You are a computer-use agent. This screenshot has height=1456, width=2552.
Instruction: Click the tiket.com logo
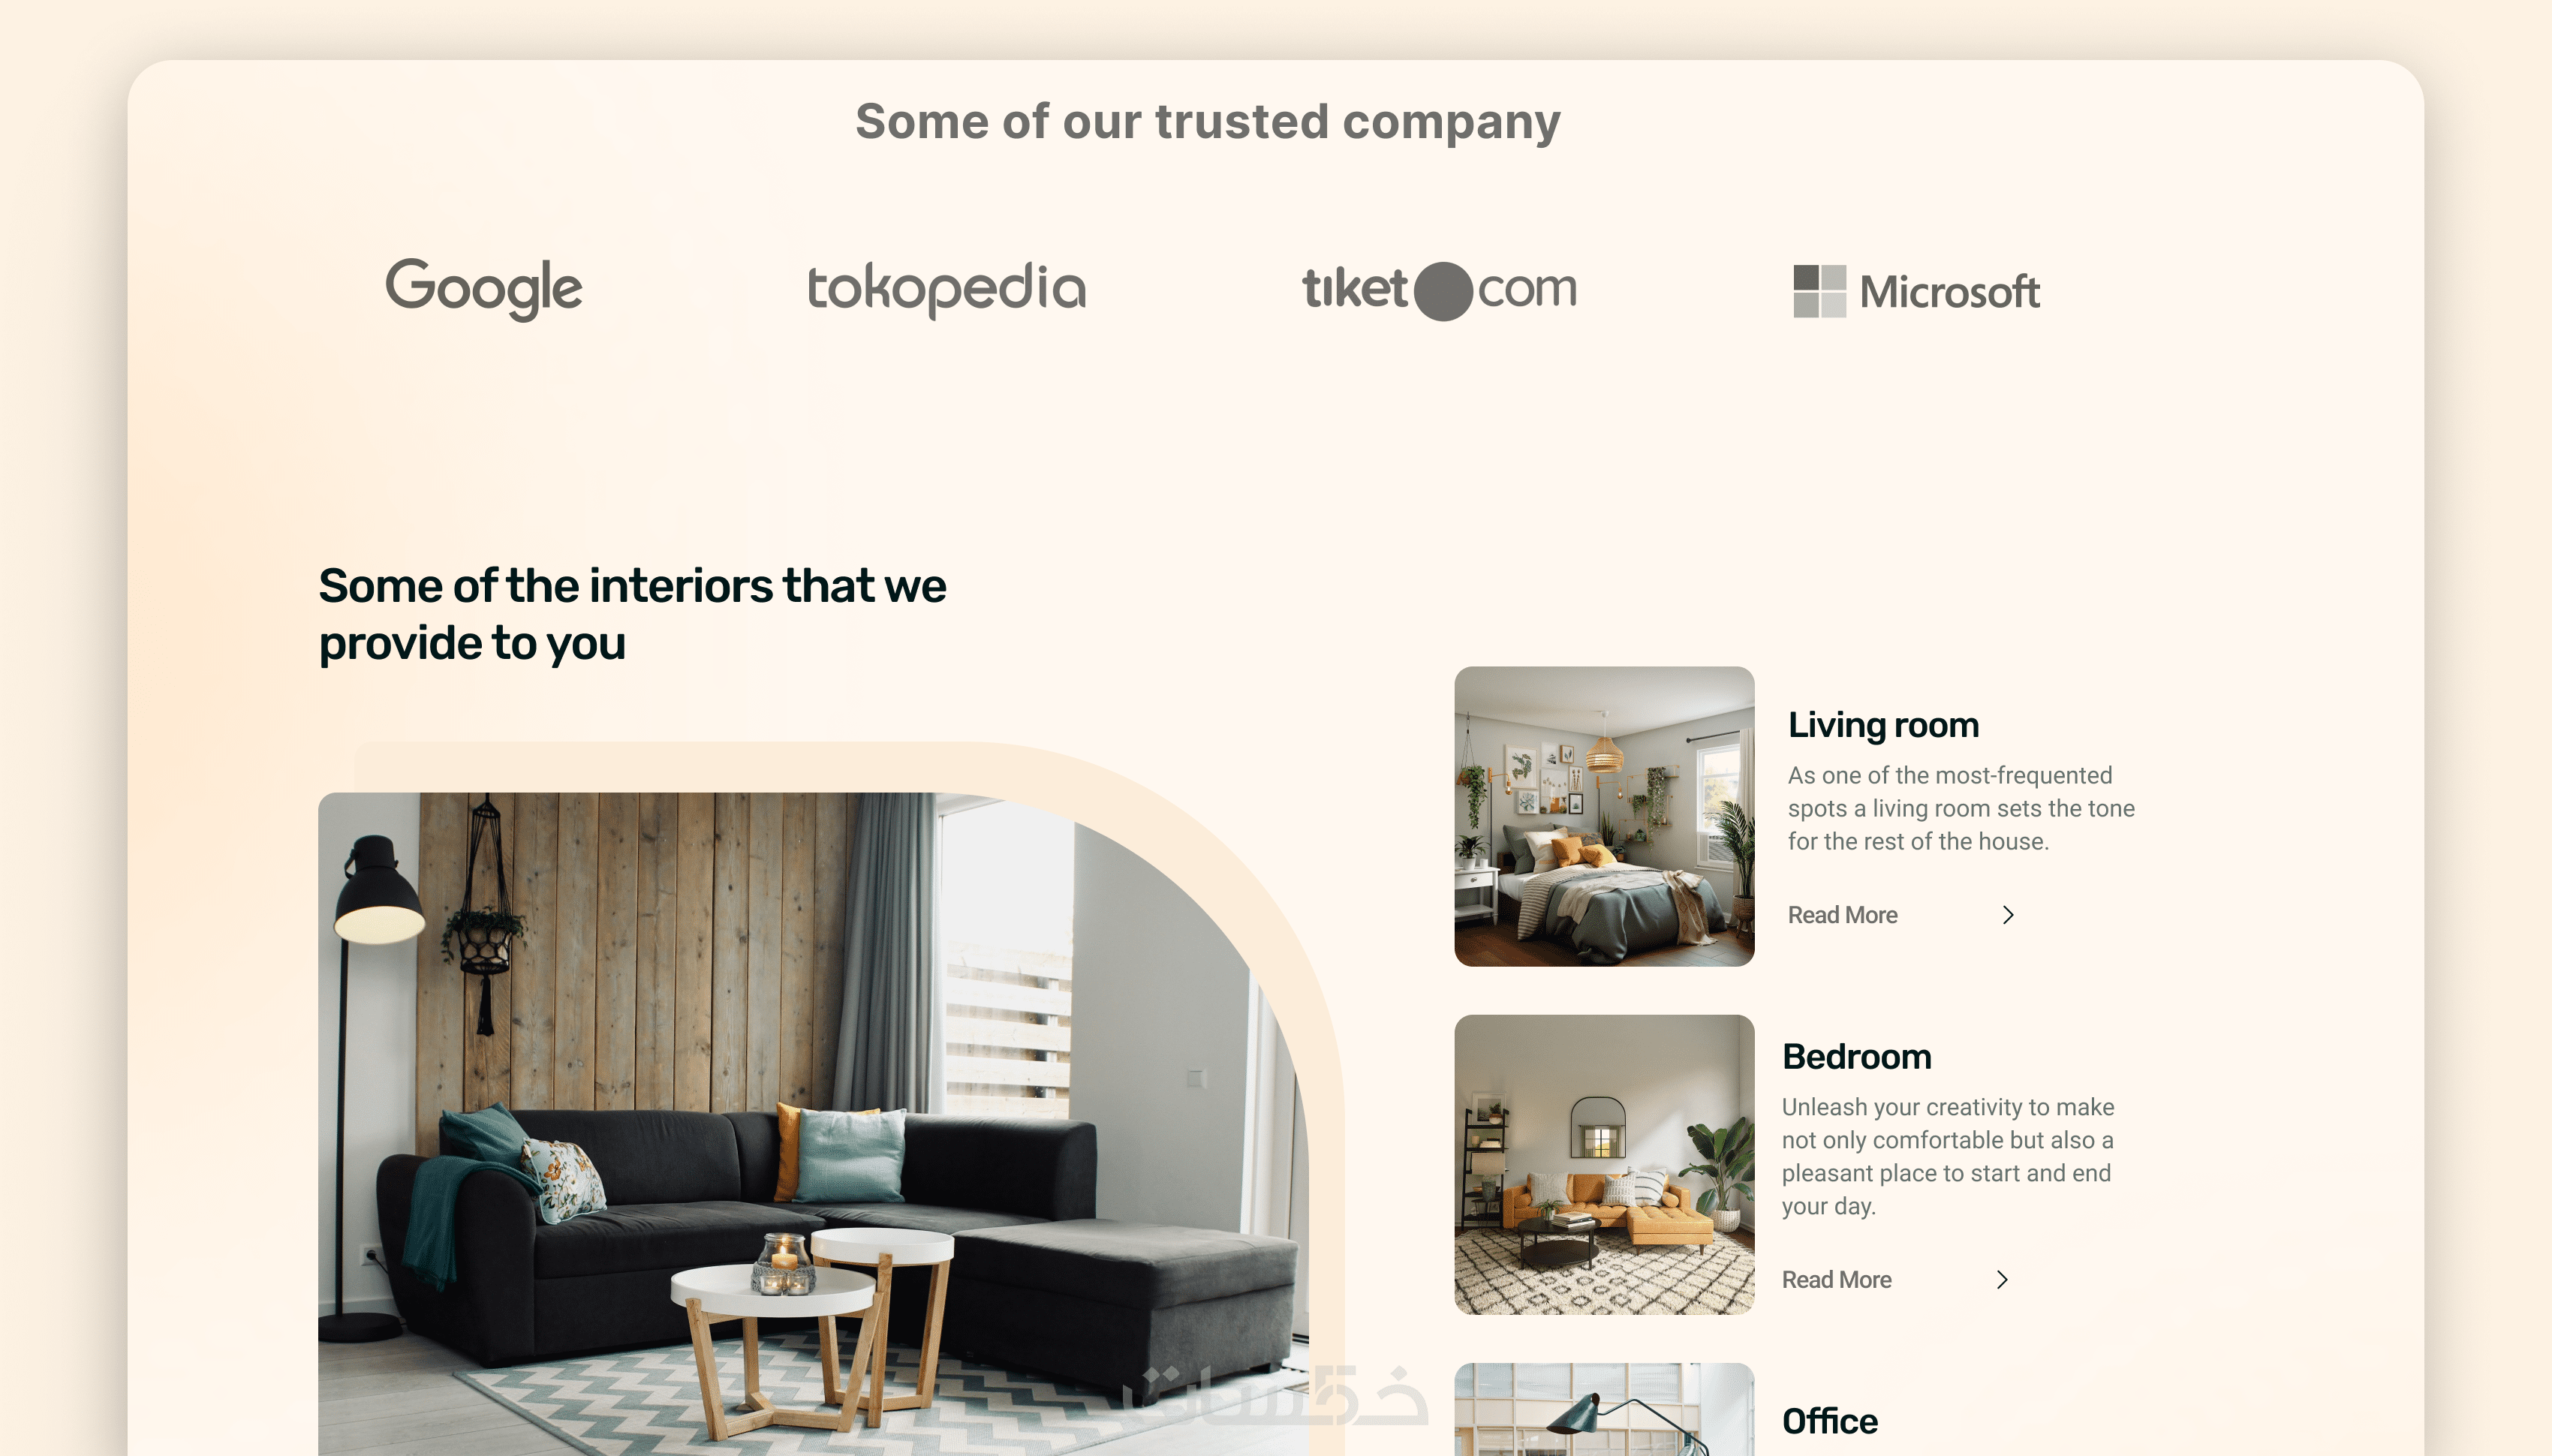coord(1439,290)
